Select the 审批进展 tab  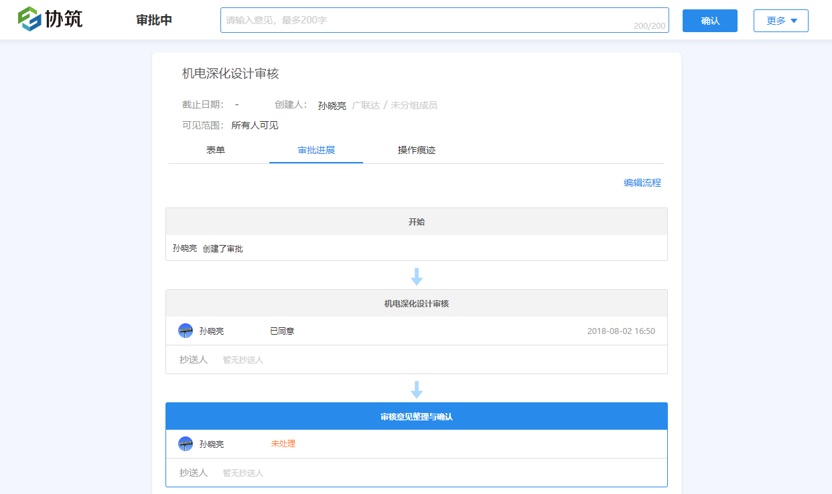(316, 150)
